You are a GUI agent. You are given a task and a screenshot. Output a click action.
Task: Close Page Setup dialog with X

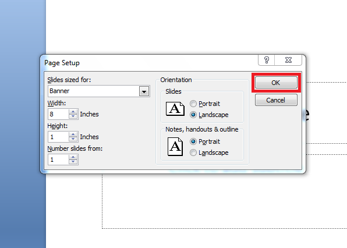pyautogui.click(x=288, y=60)
